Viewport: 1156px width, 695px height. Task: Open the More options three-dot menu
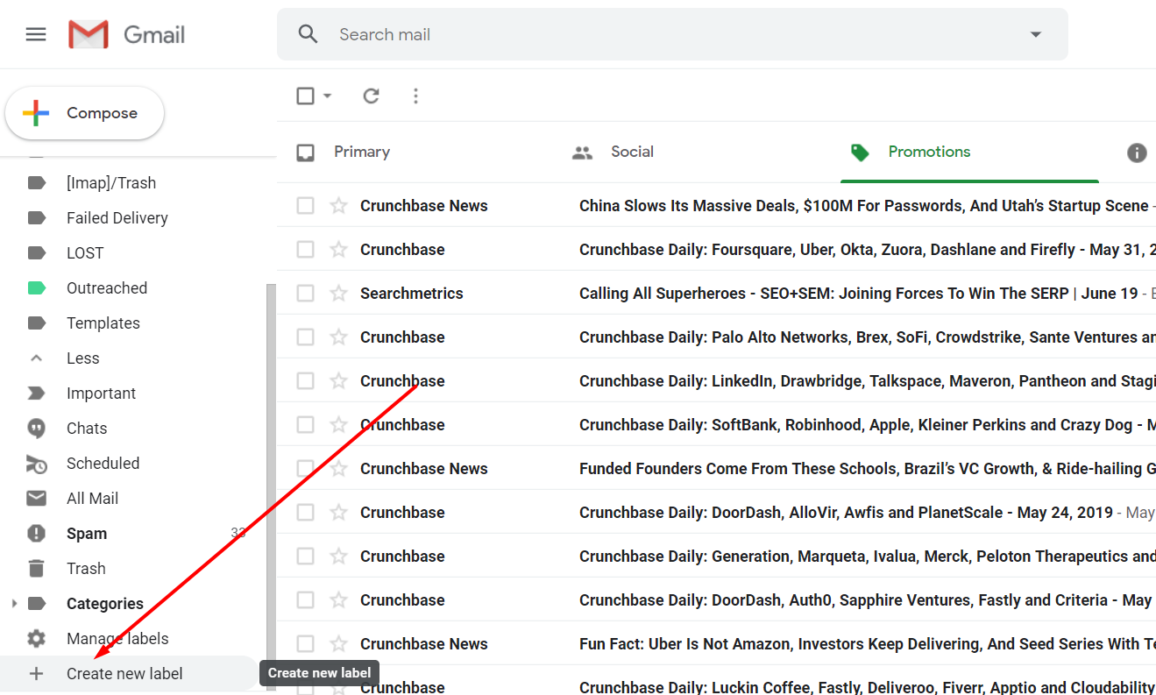coord(415,96)
